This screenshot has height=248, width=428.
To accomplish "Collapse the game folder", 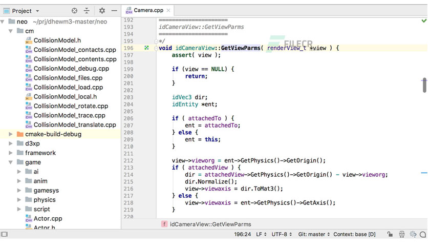I will 11,162.
